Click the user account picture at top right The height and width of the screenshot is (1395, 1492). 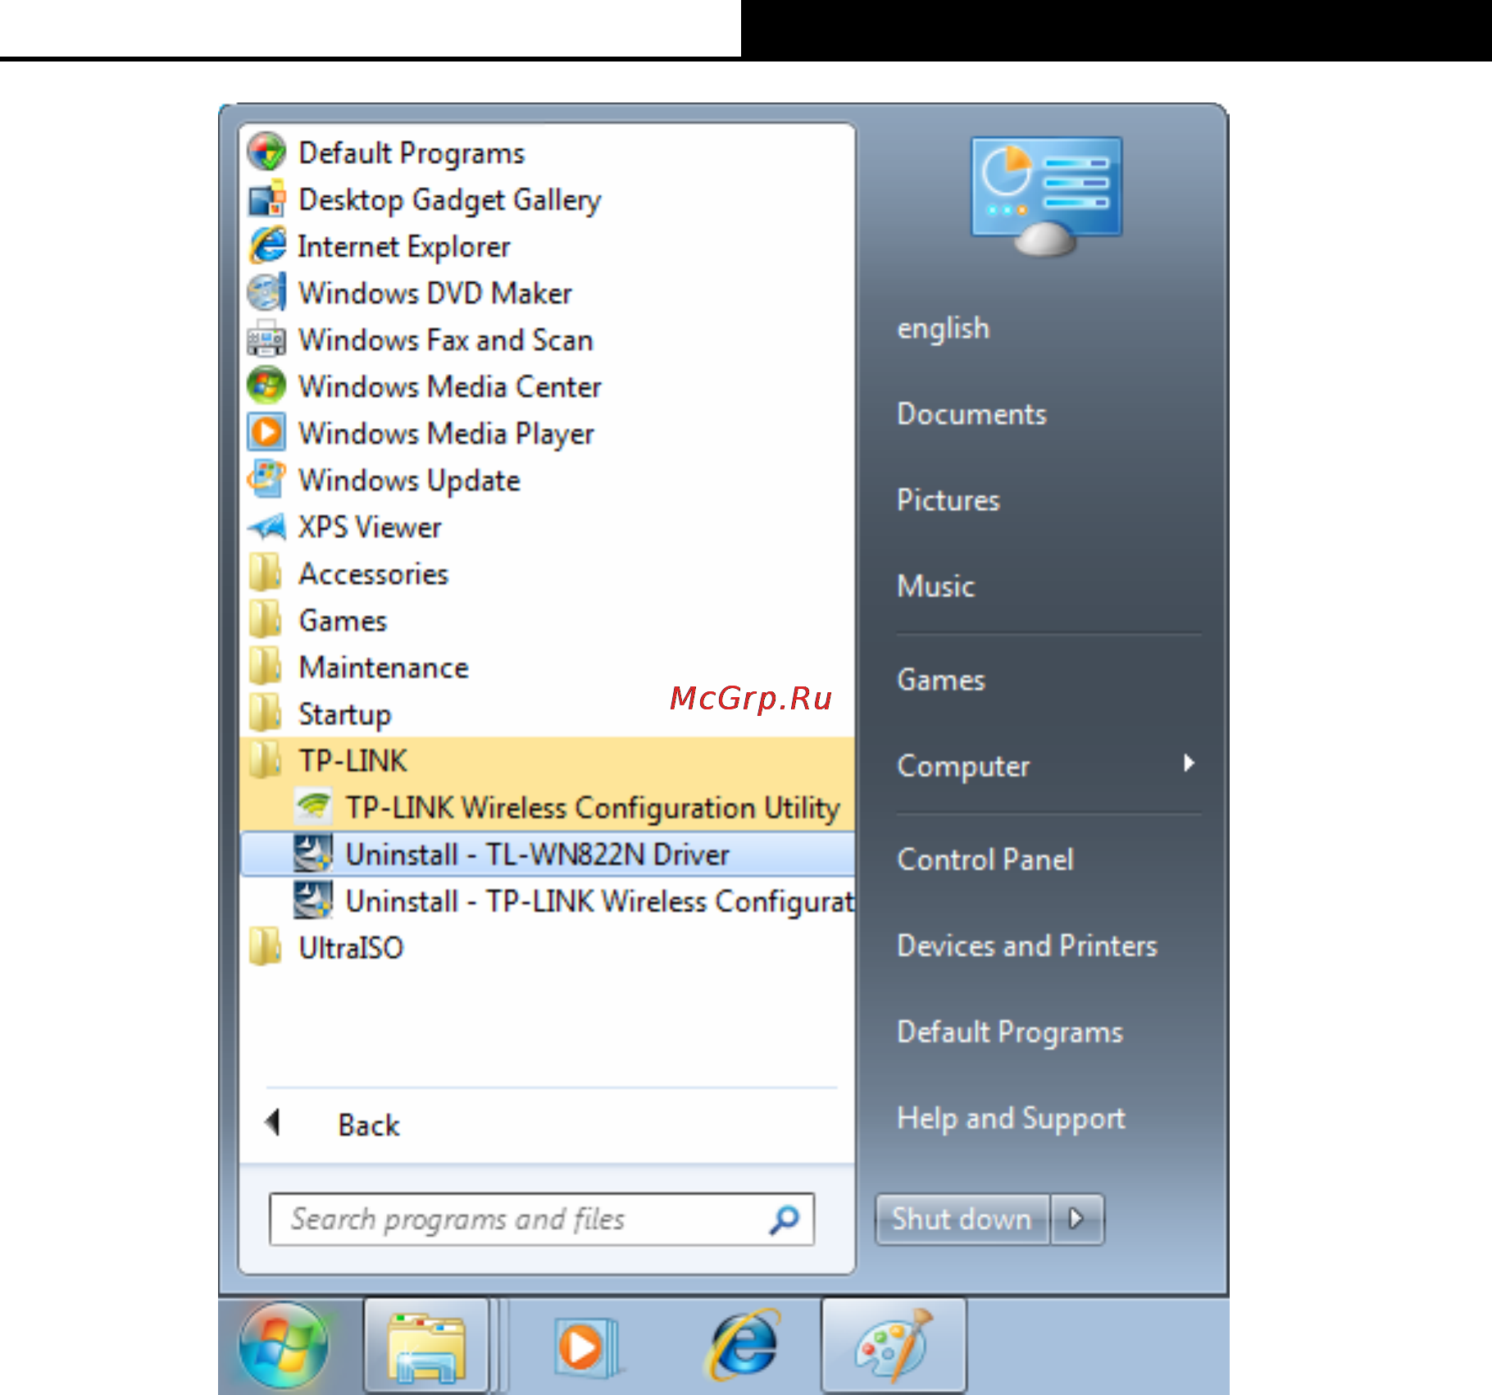click(1046, 196)
